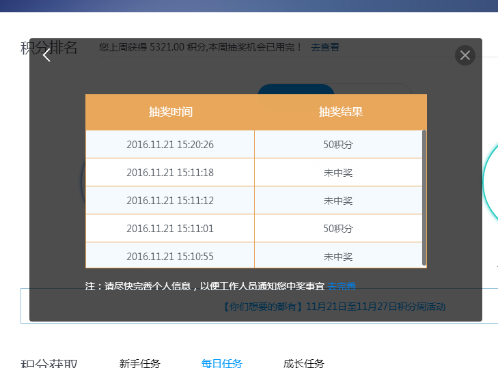498x368 pixels.
Task: Click the 抽奖时间 column header
Action: 170,112
